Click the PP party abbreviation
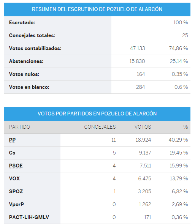Viewport: 195px width, 224px height. pyautogui.click(x=12, y=140)
